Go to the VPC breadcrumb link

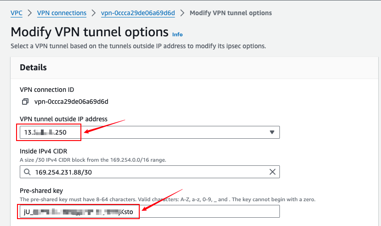[x=17, y=13]
